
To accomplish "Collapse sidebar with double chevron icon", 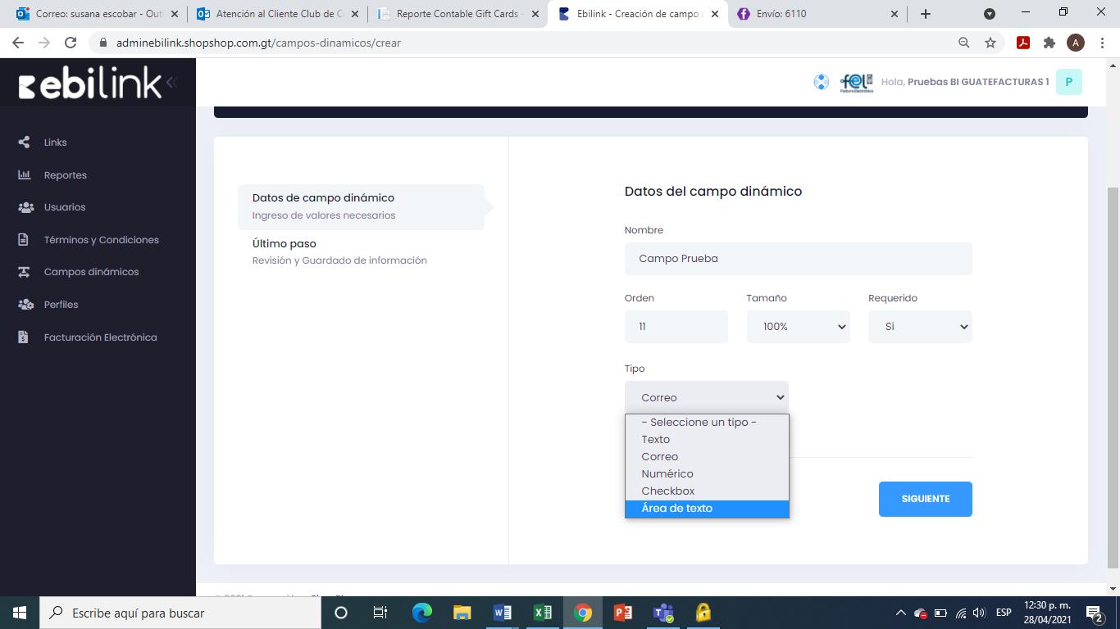I will pyautogui.click(x=171, y=82).
